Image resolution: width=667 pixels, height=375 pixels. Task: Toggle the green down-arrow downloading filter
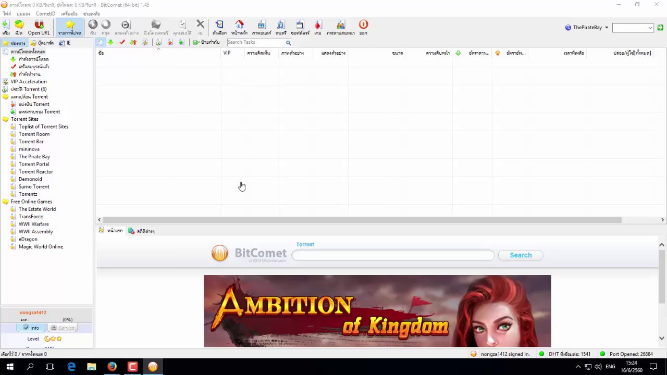(110, 42)
